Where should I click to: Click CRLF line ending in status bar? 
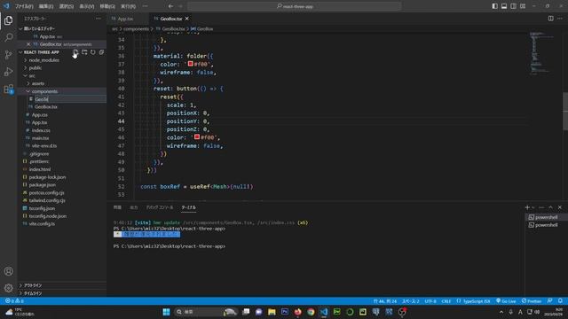[x=446, y=301]
